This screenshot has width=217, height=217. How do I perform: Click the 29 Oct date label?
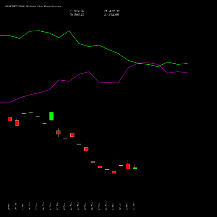(x=9, y=207)
